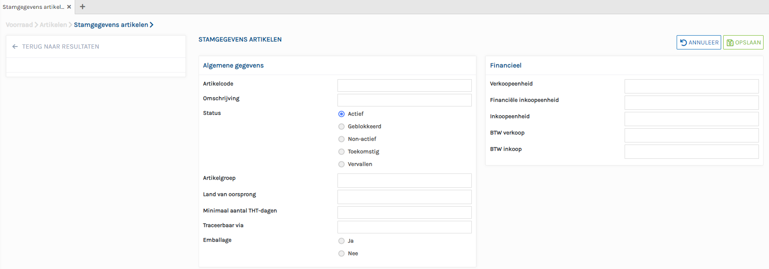Image resolution: width=769 pixels, height=269 pixels.
Task: Select the Actief status radio button
Action: pos(341,114)
